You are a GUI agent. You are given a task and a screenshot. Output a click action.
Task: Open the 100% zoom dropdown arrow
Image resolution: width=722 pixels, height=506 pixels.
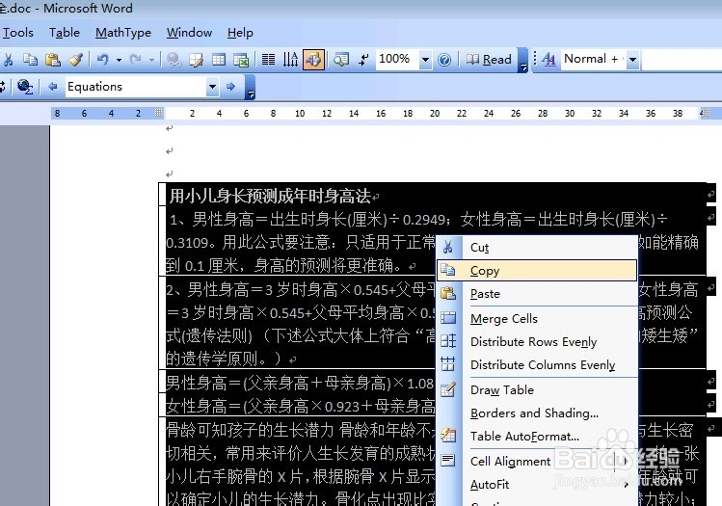425,60
